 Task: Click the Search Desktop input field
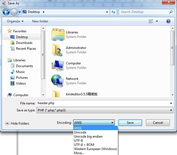[144, 12]
